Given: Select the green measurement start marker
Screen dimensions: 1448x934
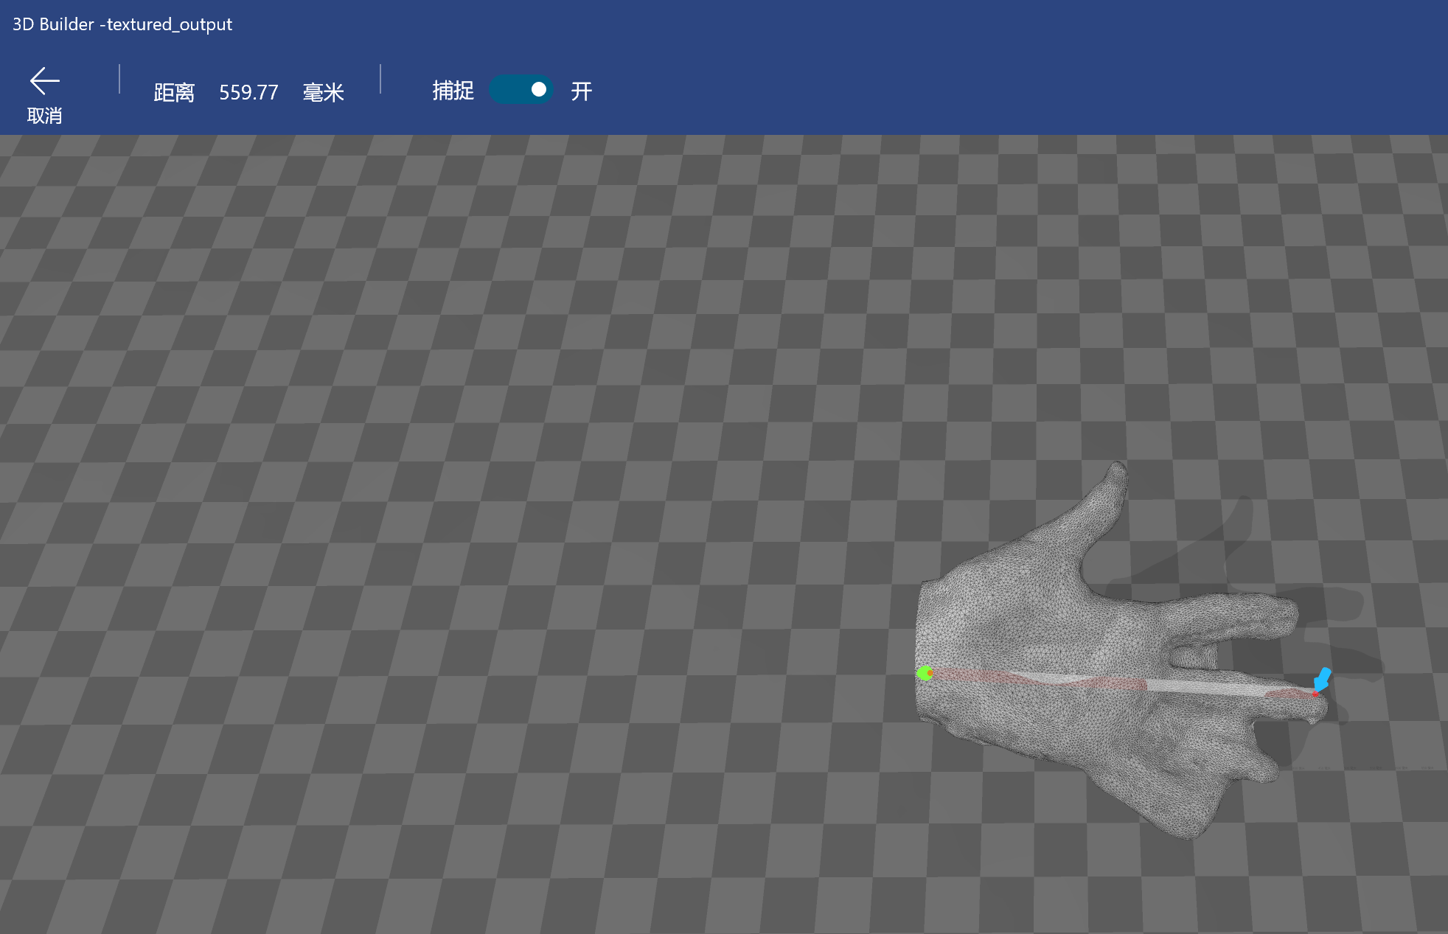Looking at the screenshot, I should click(x=924, y=673).
